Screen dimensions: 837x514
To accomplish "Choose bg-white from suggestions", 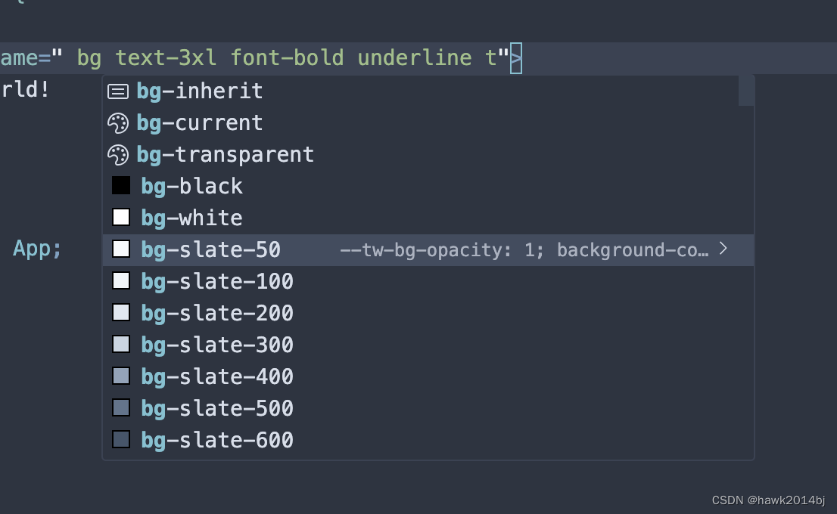I will [428, 218].
